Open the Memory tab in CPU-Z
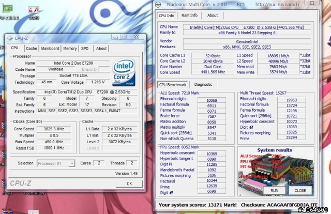 (70, 49)
